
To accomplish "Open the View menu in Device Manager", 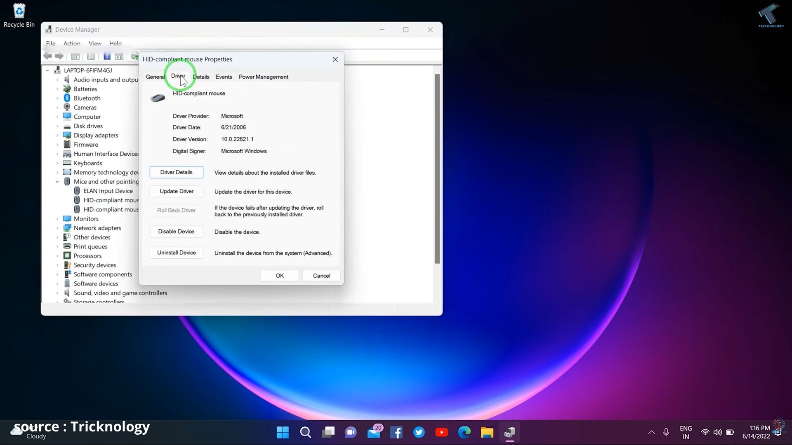I will pos(95,44).
